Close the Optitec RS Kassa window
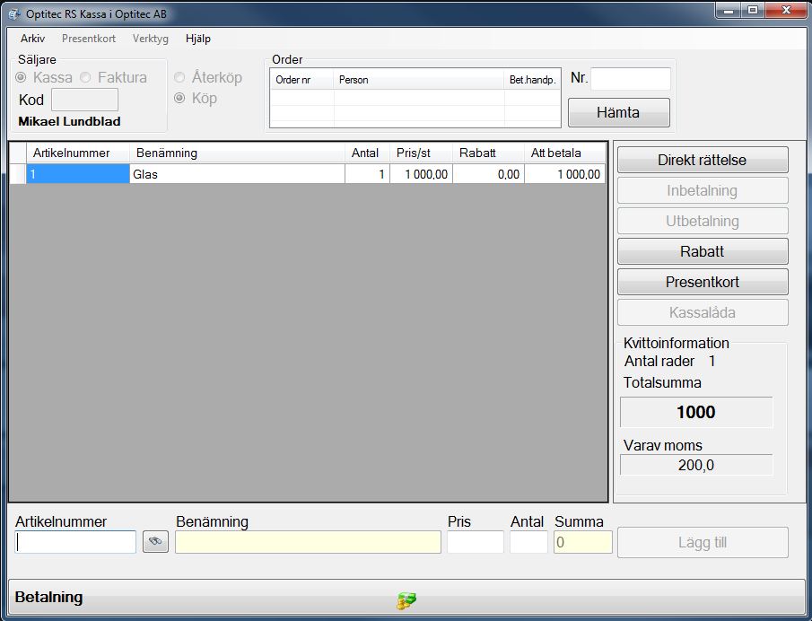The height and width of the screenshot is (621, 812). (786, 11)
